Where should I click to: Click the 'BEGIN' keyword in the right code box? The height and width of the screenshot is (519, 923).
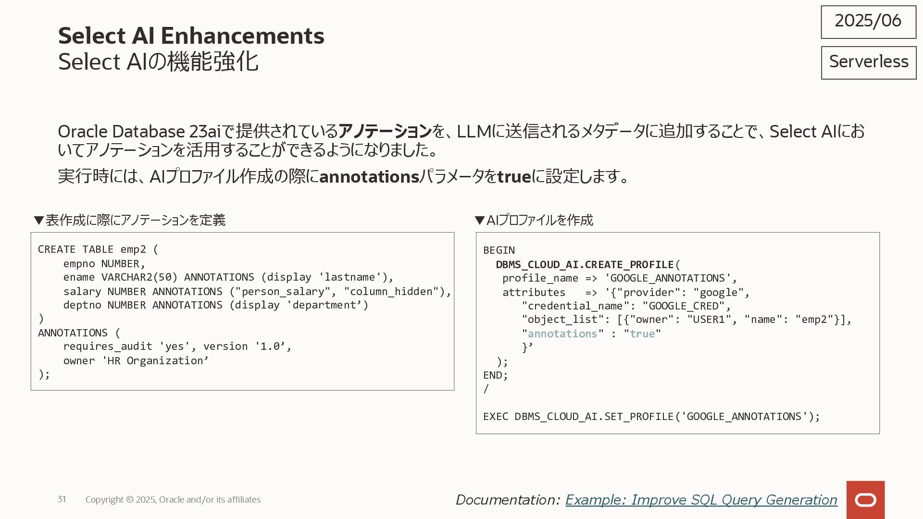click(499, 250)
